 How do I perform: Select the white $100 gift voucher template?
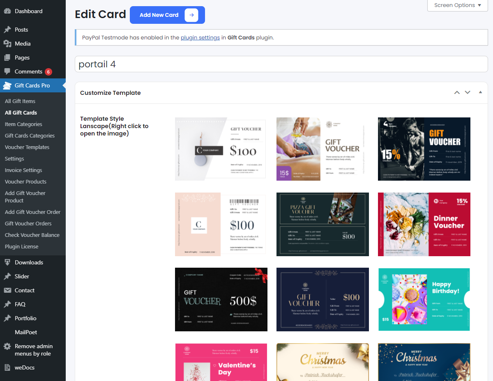220,149
